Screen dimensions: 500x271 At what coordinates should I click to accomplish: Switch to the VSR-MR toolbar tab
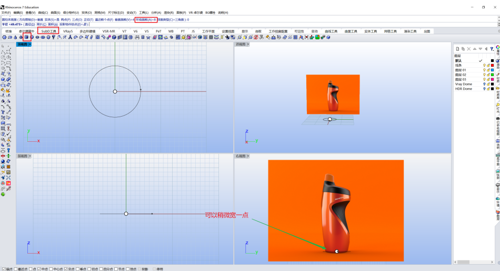[x=109, y=31]
